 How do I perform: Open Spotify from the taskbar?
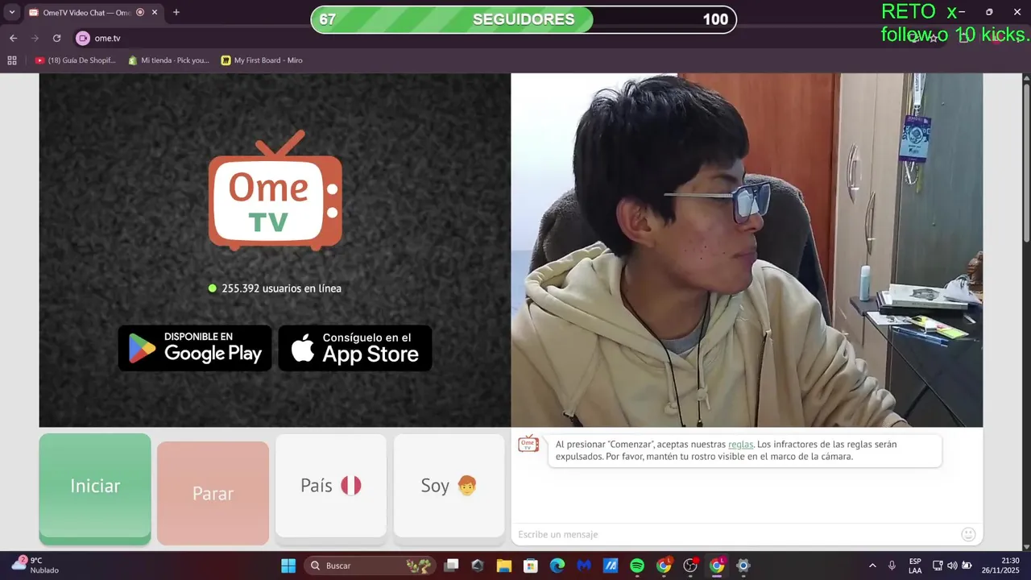click(637, 565)
